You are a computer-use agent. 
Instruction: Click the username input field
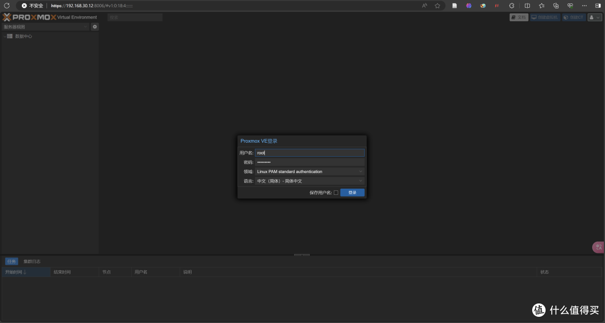click(x=309, y=153)
